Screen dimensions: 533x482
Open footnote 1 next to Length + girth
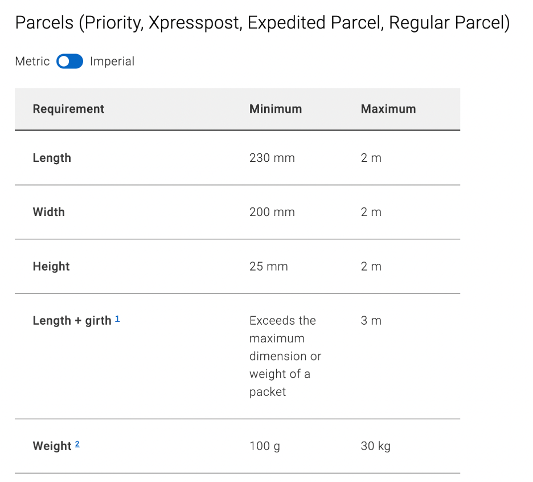click(x=117, y=319)
